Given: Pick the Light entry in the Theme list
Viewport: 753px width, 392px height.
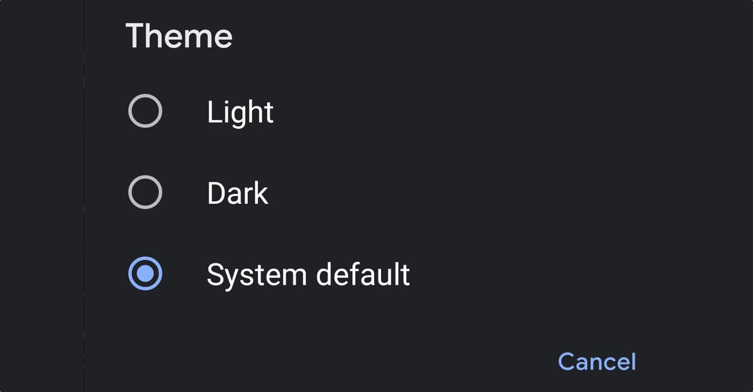Looking at the screenshot, I should pyautogui.click(x=240, y=112).
